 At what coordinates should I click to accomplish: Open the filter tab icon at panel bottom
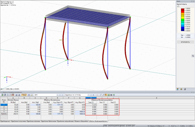point(185,89)
